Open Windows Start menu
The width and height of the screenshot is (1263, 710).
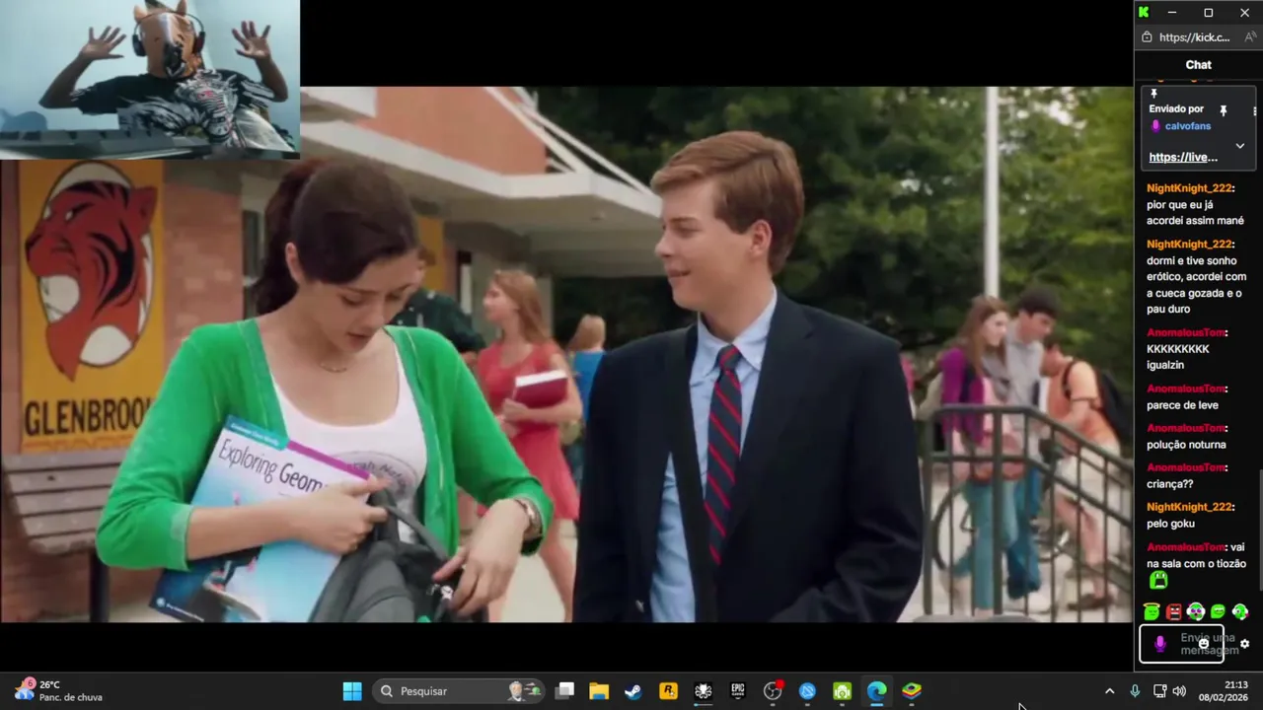click(x=352, y=691)
